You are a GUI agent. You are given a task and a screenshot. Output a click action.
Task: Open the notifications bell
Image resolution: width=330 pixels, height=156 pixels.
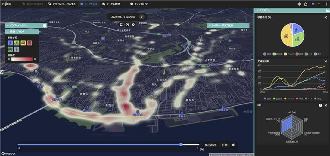tap(306, 4)
